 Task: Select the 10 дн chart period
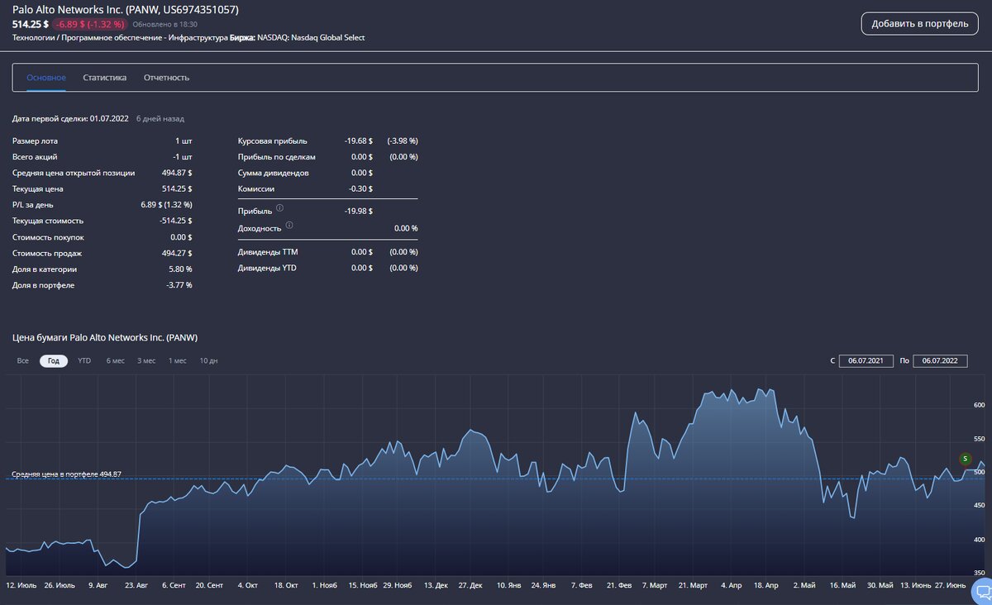[x=208, y=361]
